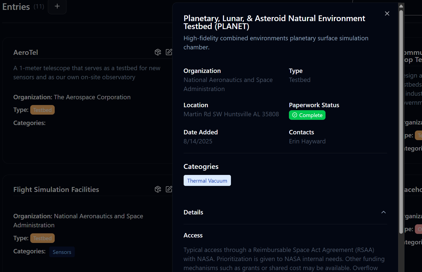This screenshot has width=422, height=272.
Task: Click the Sensors category tag
Action: [x=62, y=252]
